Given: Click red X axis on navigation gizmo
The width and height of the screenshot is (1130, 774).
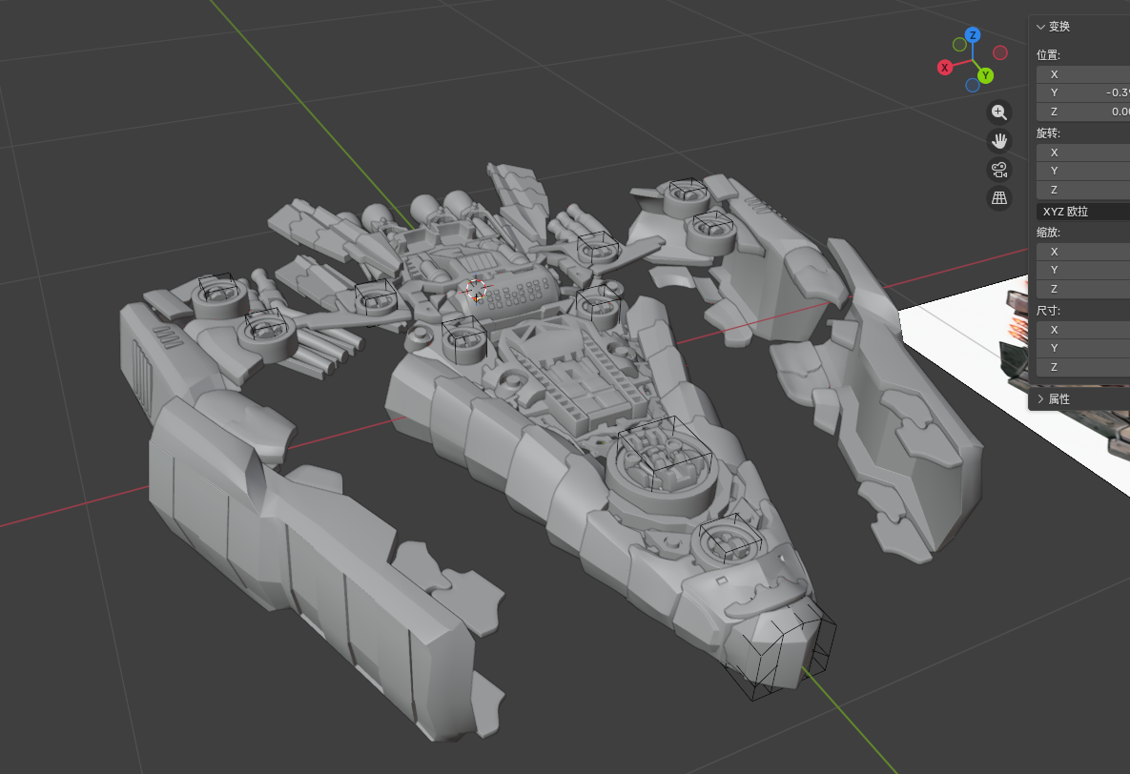Looking at the screenshot, I should coord(944,68).
